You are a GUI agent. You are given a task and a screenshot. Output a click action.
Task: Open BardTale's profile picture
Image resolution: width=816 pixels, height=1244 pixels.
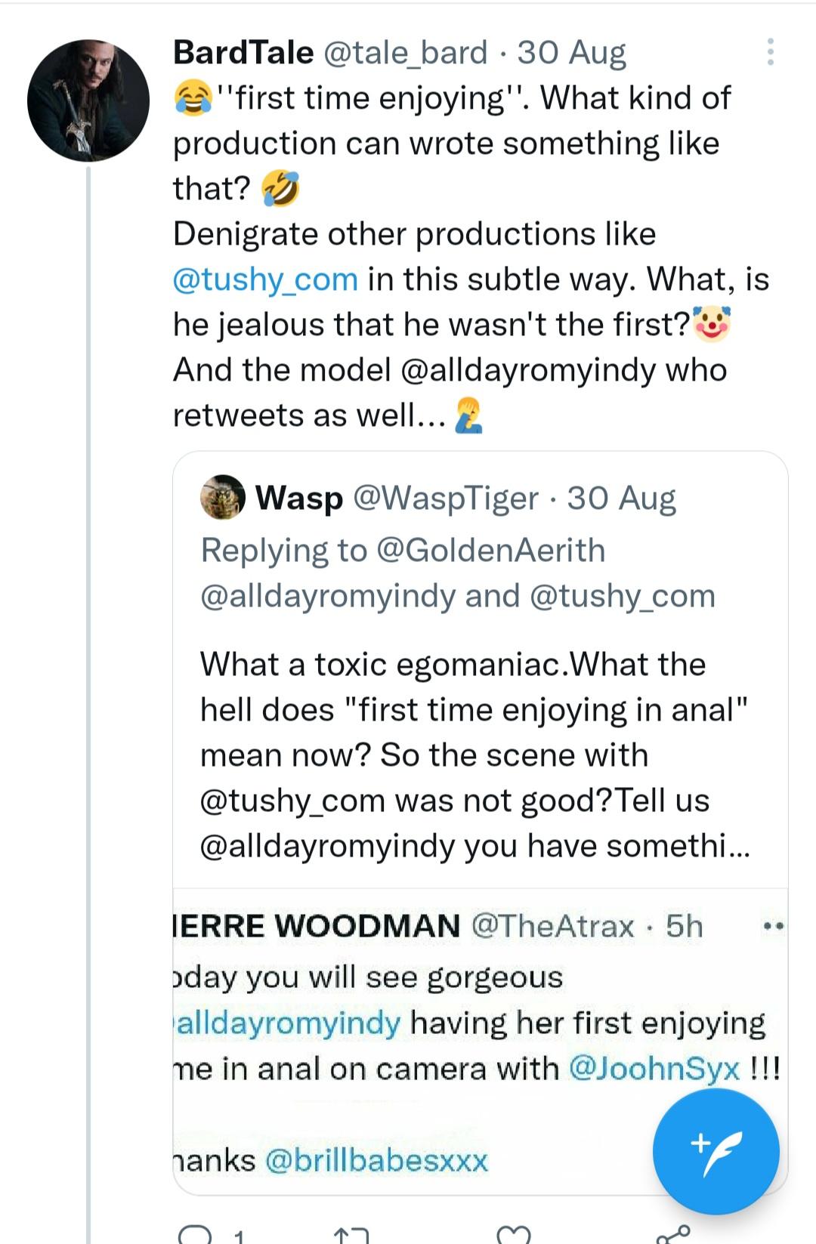pyautogui.click(x=88, y=100)
